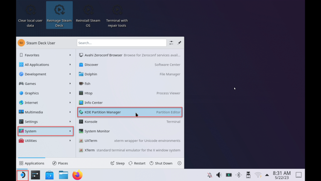Pin the application launcher open
Image resolution: width=321 pixels, height=181 pixels.
click(179, 43)
